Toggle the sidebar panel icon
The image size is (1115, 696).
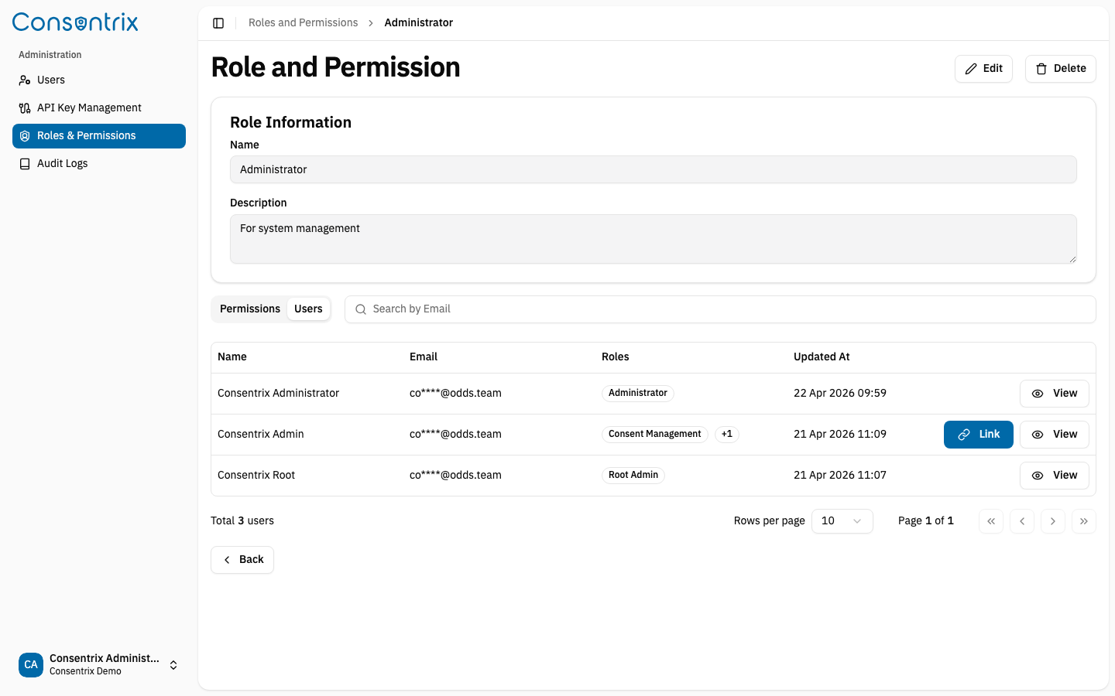coord(218,23)
